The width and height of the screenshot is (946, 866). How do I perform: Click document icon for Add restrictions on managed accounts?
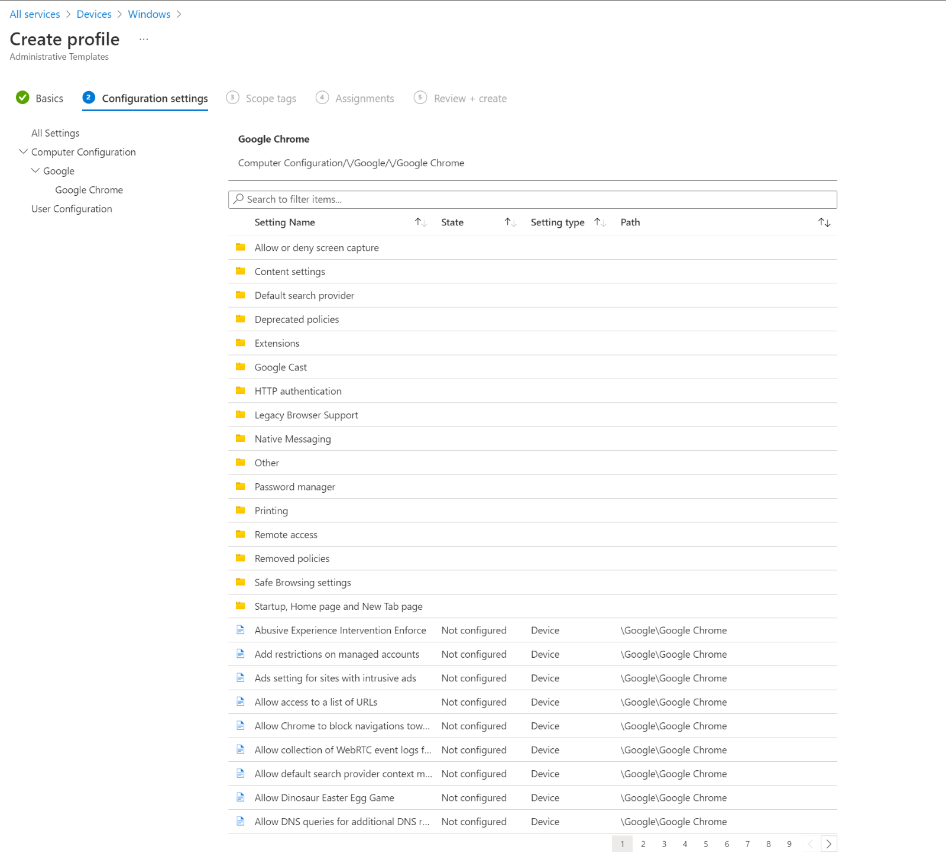[x=240, y=654]
